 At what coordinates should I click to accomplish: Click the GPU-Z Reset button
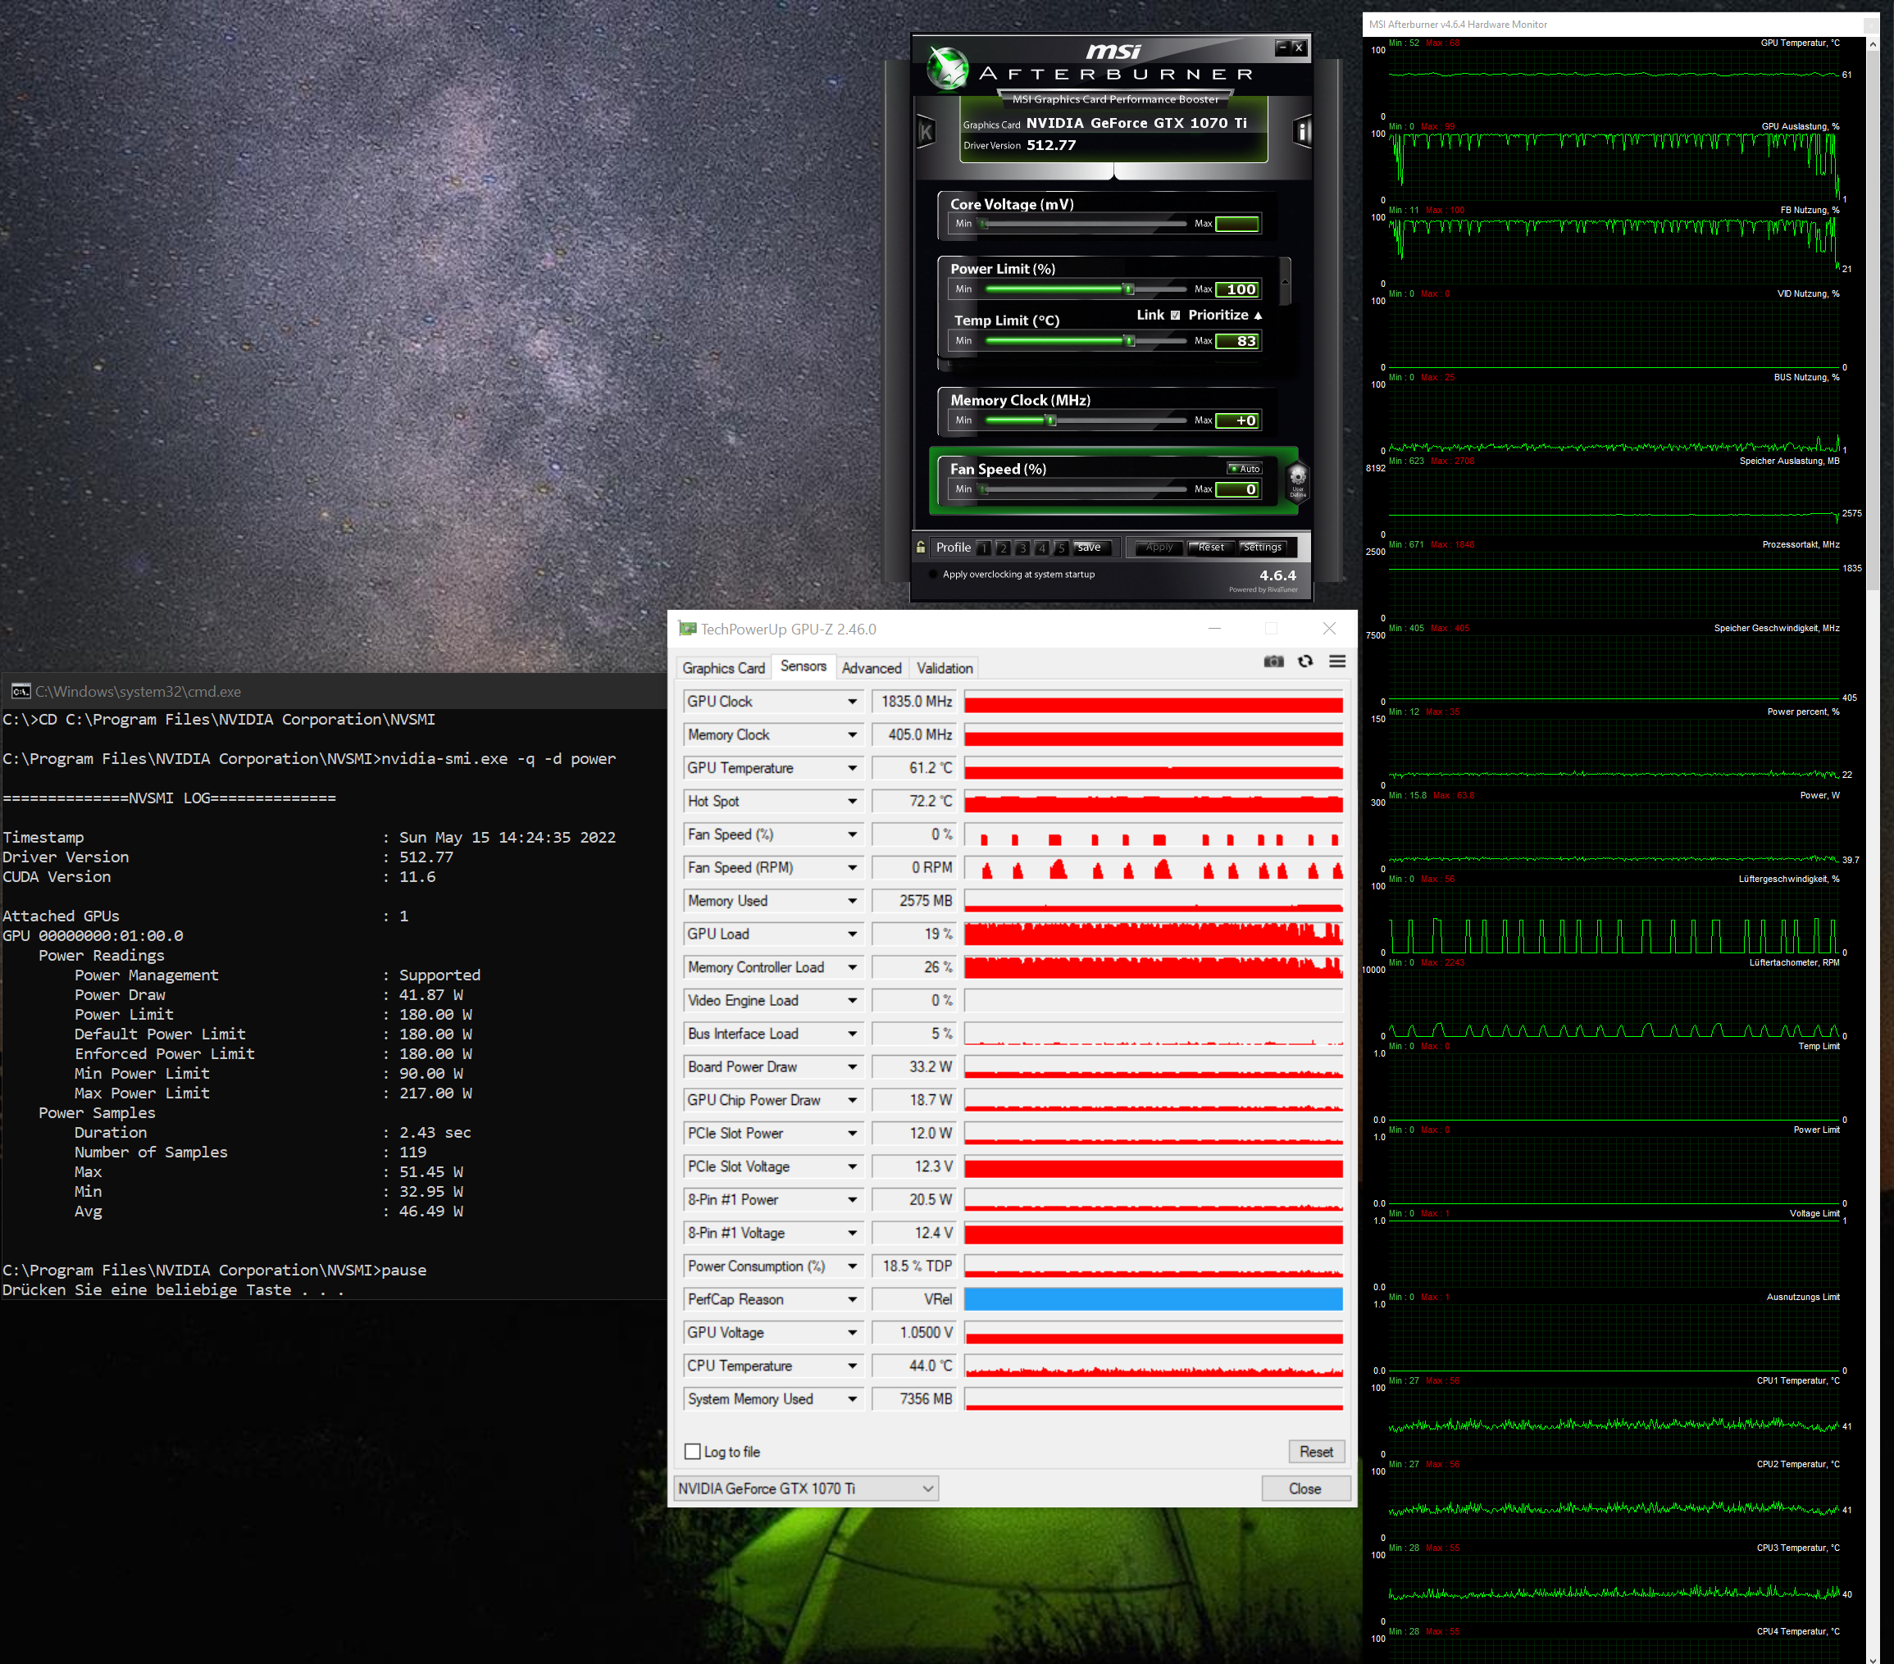1315,1452
